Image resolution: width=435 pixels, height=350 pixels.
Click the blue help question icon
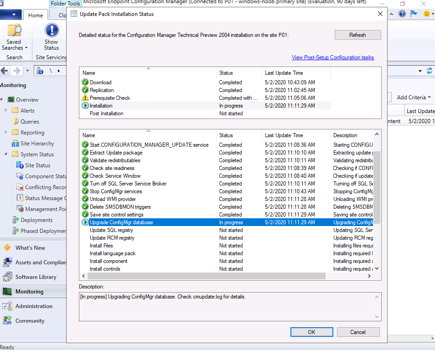[x=402, y=14]
